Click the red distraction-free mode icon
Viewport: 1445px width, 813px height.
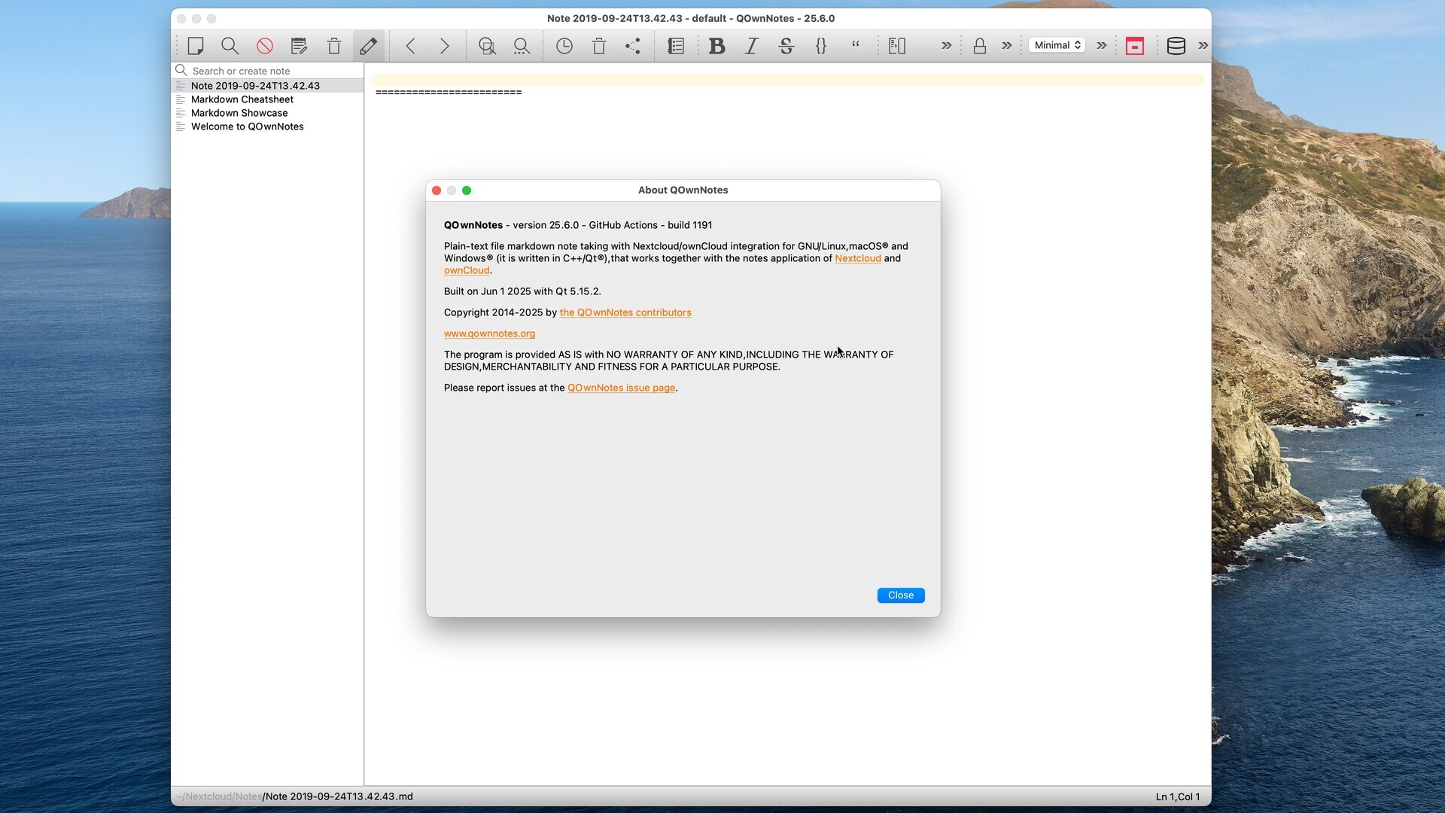pyautogui.click(x=1135, y=46)
